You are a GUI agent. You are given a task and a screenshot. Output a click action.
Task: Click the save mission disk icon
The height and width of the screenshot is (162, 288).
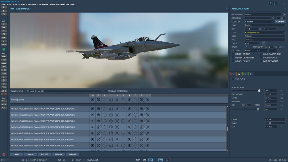[x=4, y=14]
